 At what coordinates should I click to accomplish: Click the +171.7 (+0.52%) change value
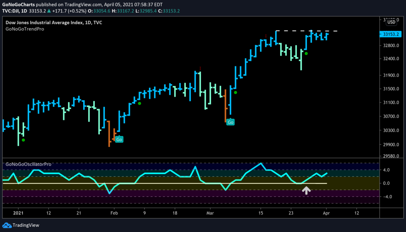point(69,11)
